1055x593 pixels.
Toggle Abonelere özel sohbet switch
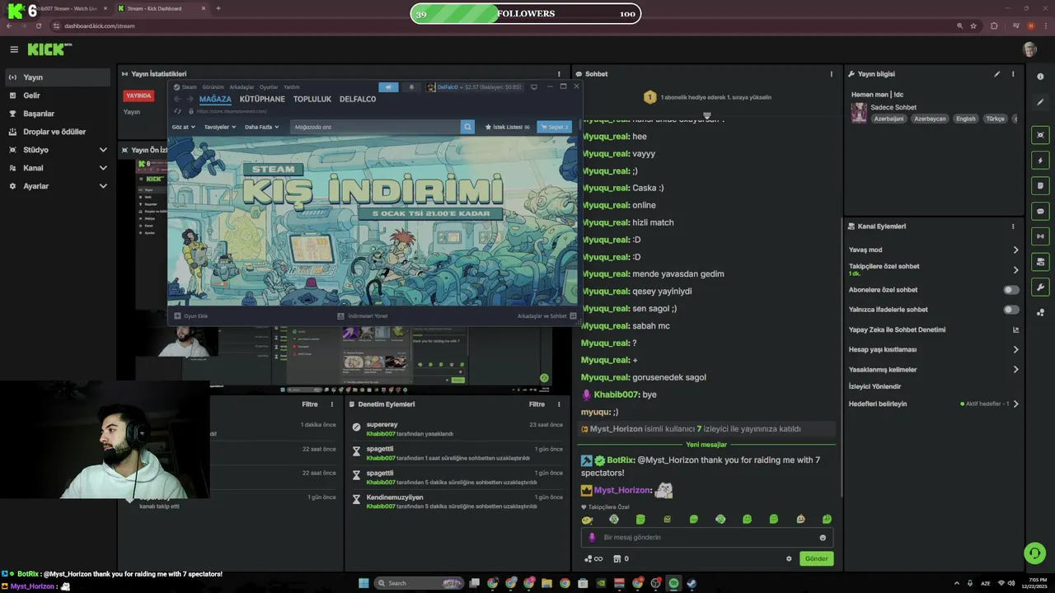pos(1011,290)
